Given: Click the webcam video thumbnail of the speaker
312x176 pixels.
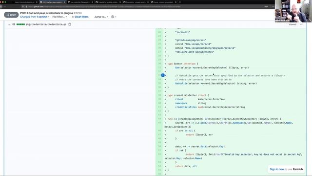Looking at the screenshot, I should coord(293,11).
